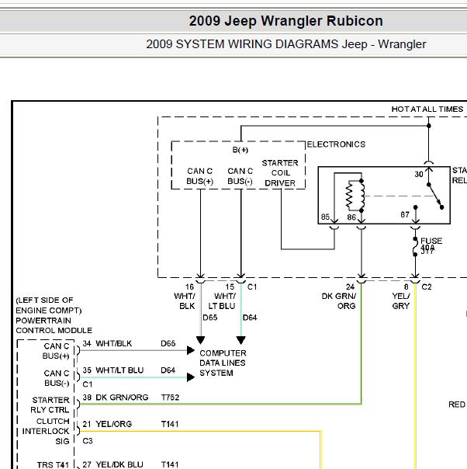The image size is (467, 469).
Task: Click pin '24 DK GRN/ORG' label
Action: 339,297
